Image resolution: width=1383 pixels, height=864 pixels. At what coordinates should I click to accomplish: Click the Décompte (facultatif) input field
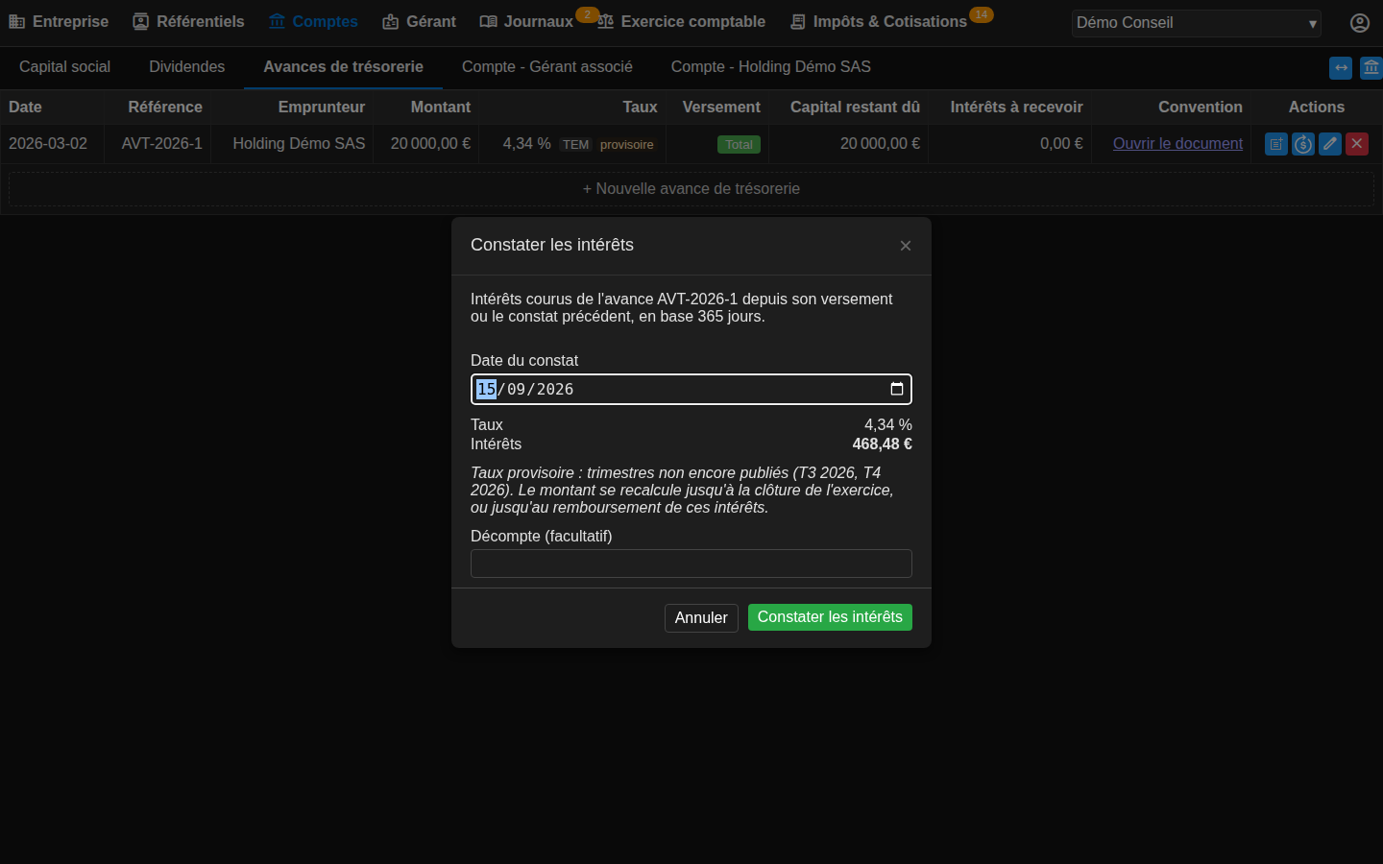pos(691,564)
